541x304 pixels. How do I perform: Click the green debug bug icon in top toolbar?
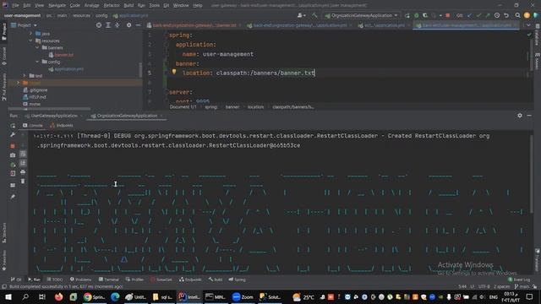click(417, 15)
